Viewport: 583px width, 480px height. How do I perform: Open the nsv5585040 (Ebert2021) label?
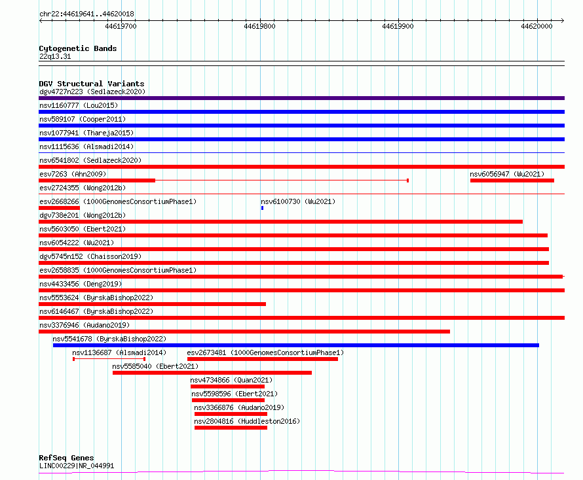tap(155, 366)
